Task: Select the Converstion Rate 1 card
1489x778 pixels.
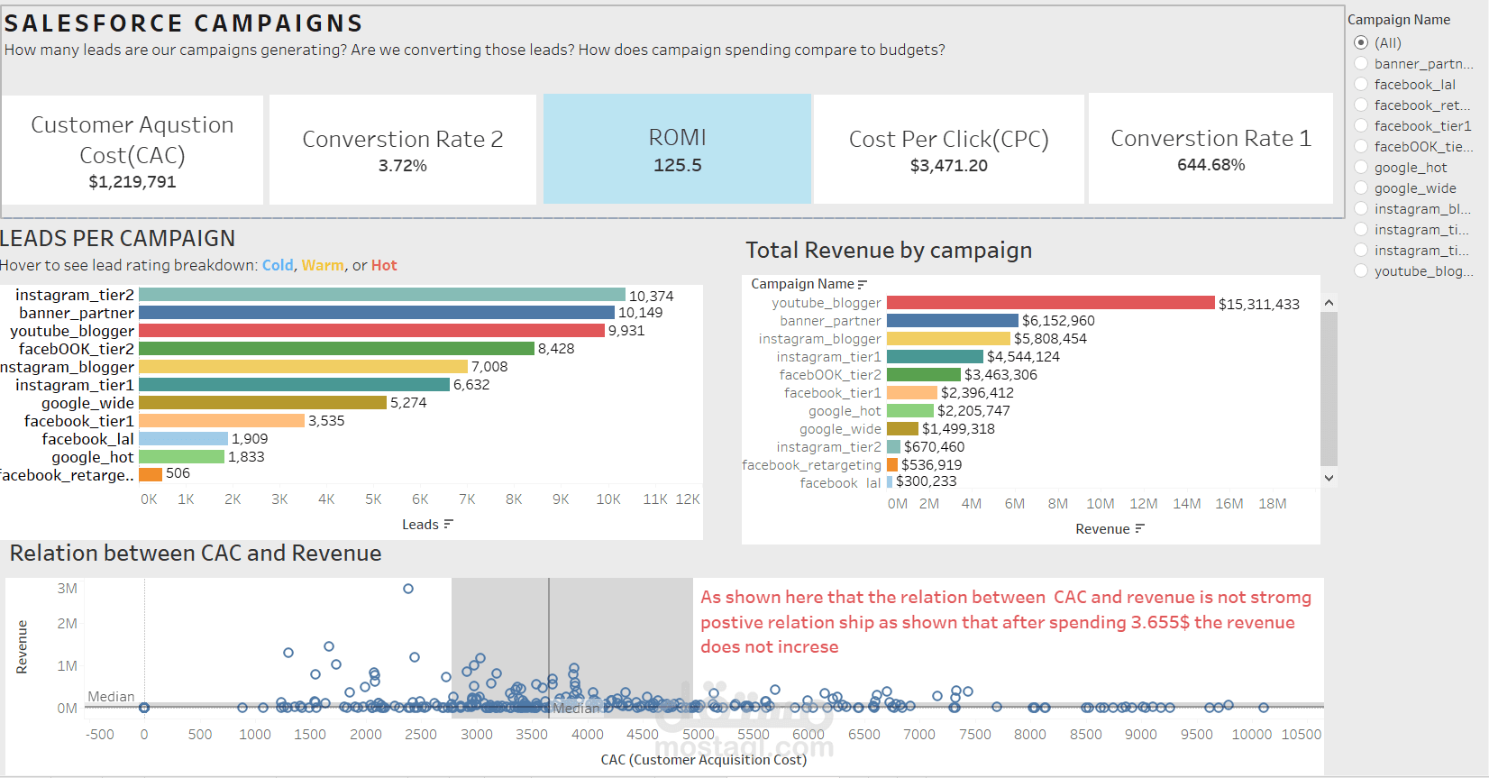Action: click(1210, 150)
